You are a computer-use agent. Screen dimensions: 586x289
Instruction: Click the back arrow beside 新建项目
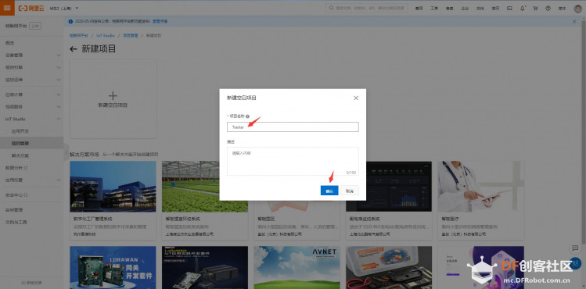pyautogui.click(x=74, y=49)
